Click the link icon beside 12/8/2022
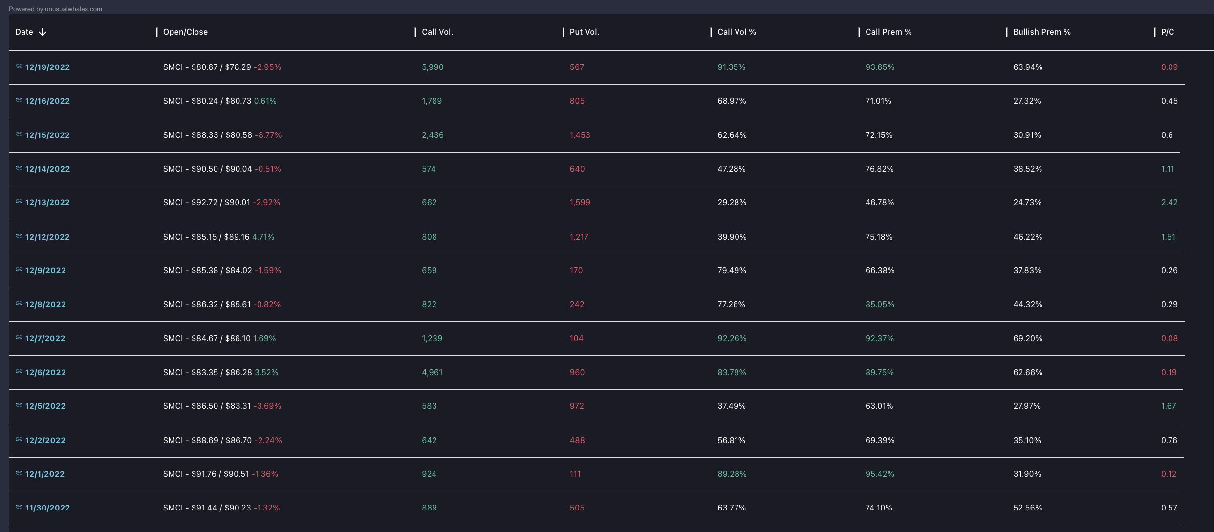Image resolution: width=1214 pixels, height=532 pixels. pyautogui.click(x=19, y=303)
